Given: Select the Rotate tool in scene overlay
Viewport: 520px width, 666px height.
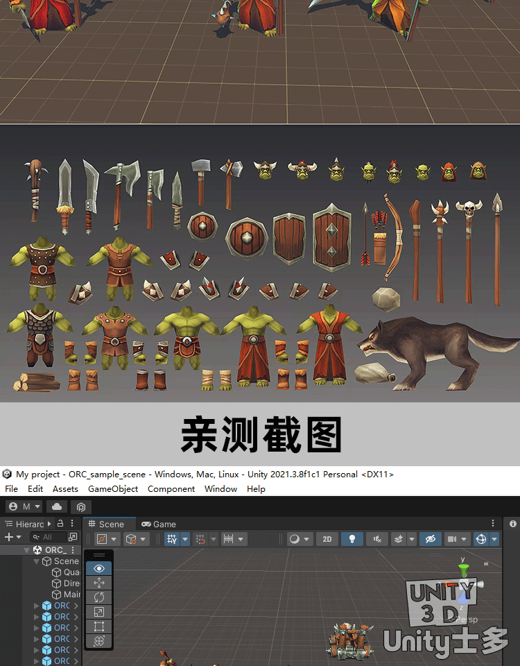Looking at the screenshot, I should 98,597.
